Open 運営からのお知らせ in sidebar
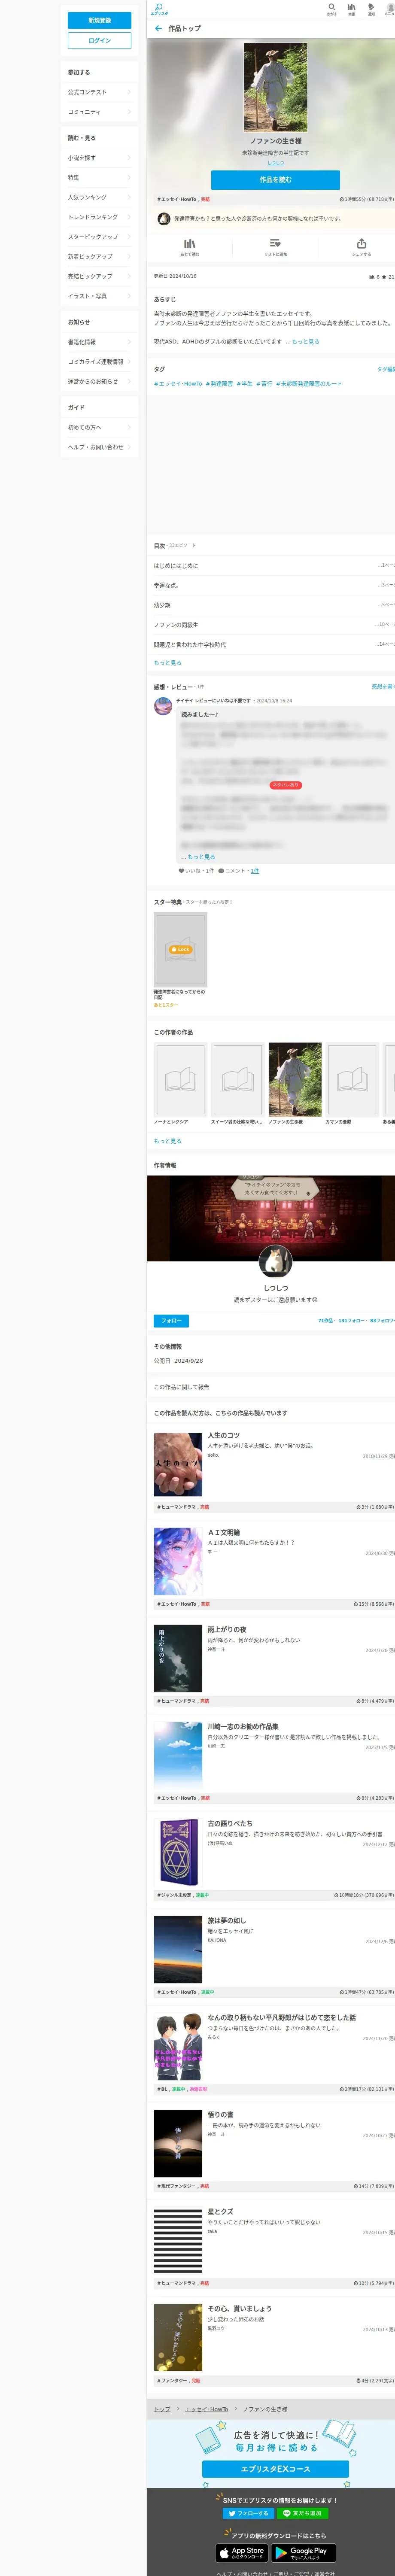Image resolution: width=395 pixels, height=2576 pixels. (99, 381)
